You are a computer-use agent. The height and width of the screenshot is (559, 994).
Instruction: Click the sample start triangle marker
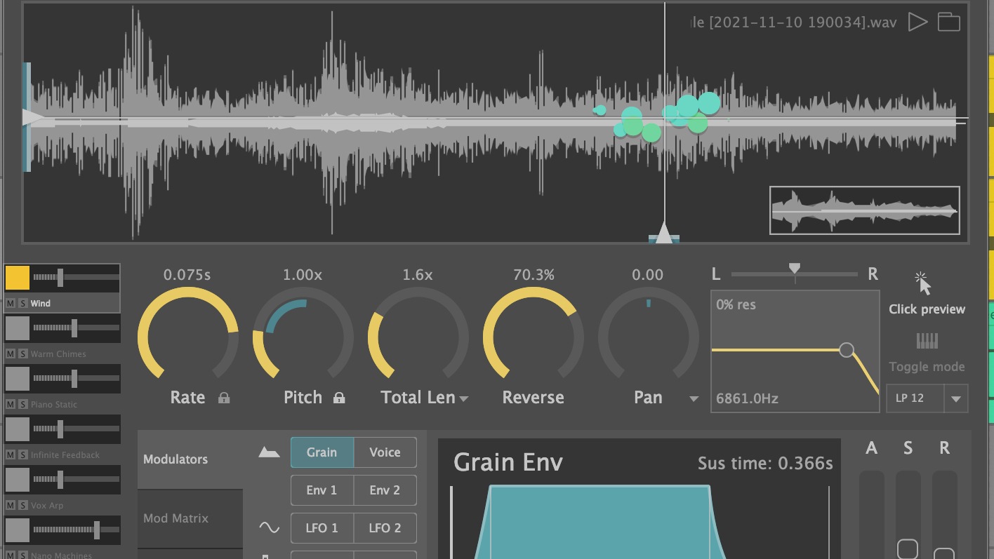pos(32,117)
